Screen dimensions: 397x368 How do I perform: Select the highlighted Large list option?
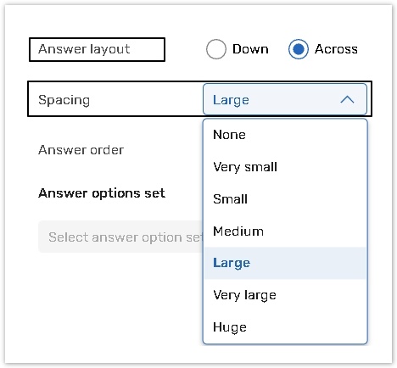(x=285, y=263)
